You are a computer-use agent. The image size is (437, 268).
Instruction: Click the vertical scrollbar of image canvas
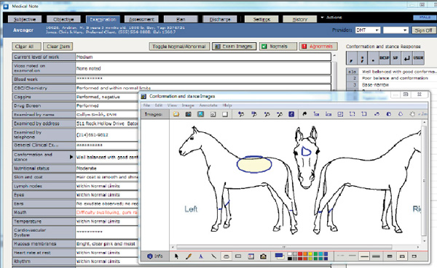(424, 182)
